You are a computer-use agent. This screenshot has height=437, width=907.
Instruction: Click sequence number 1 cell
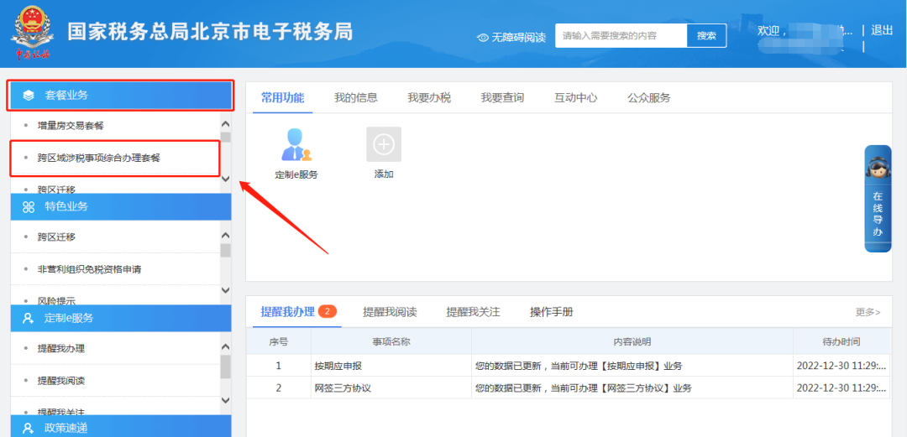278,366
